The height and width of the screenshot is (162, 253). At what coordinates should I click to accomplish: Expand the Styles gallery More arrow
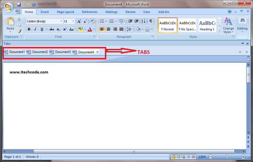pyautogui.click(x=219, y=30)
